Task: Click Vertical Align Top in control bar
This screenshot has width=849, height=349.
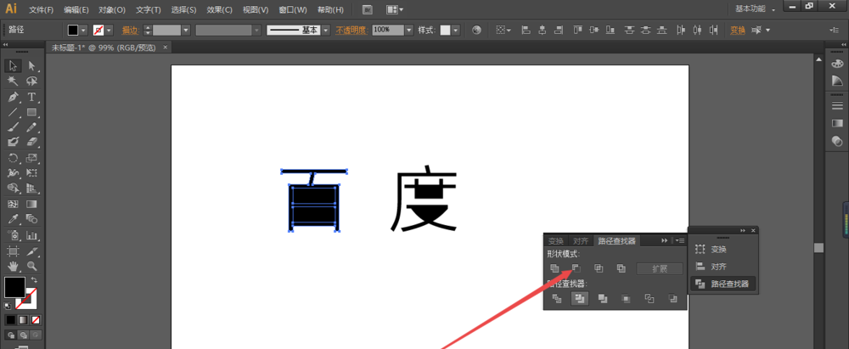Action: [x=577, y=31]
